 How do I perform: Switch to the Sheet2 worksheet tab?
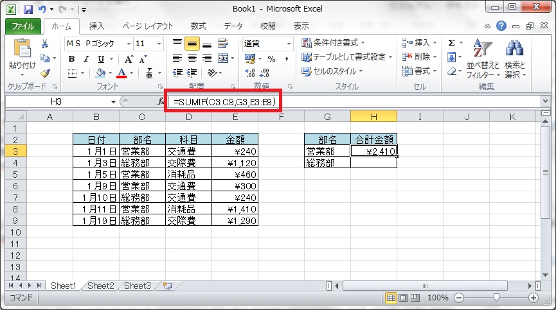(101, 286)
